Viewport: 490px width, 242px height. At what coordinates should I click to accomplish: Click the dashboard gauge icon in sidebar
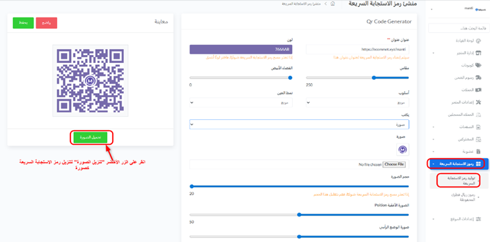(x=478, y=41)
